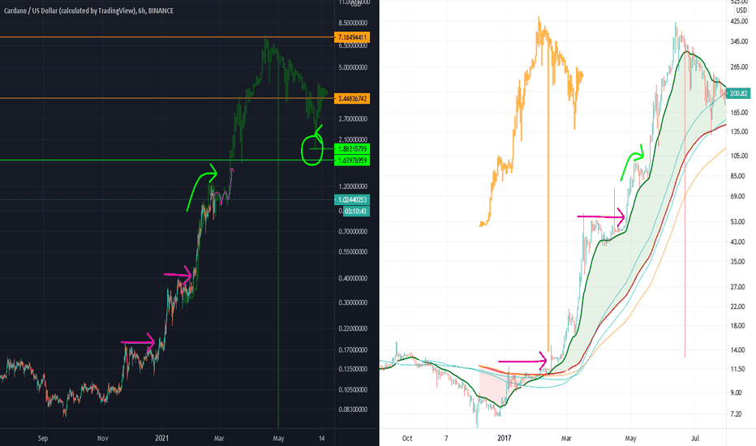Click the 22.00 value on right price axis

pos(739,307)
